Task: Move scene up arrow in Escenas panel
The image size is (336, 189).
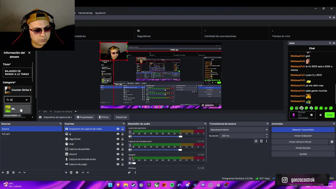Action: pos(19,172)
